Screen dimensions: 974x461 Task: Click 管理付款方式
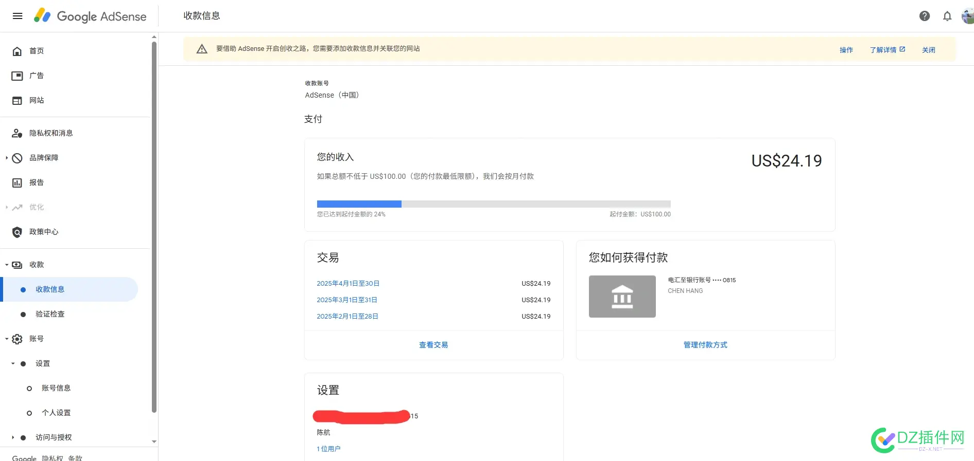click(705, 345)
